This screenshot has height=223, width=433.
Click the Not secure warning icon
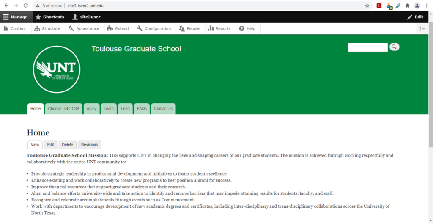click(38, 6)
